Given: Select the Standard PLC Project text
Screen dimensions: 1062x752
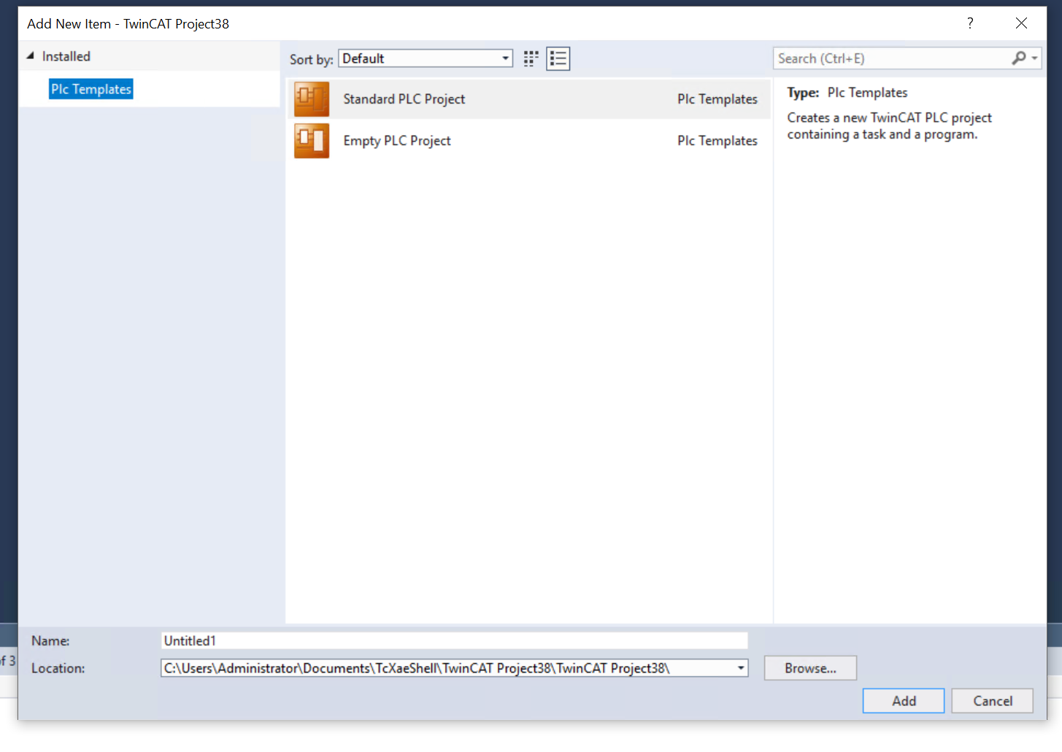Looking at the screenshot, I should (404, 99).
